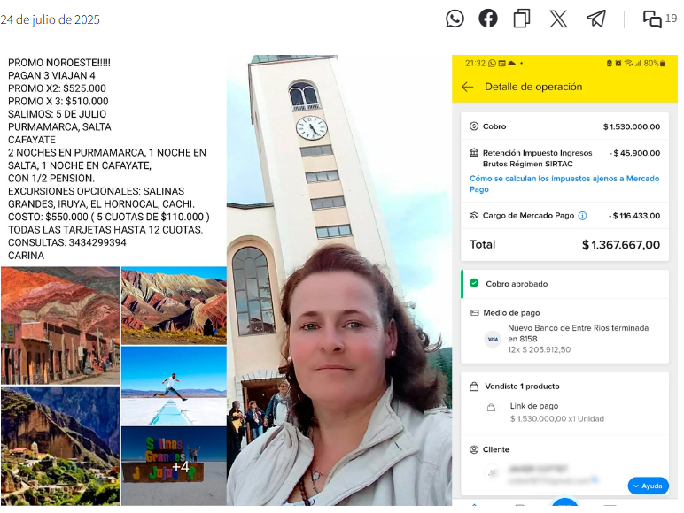
Task: Click the dollar icon next to Cobro
Action: pyautogui.click(x=474, y=126)
